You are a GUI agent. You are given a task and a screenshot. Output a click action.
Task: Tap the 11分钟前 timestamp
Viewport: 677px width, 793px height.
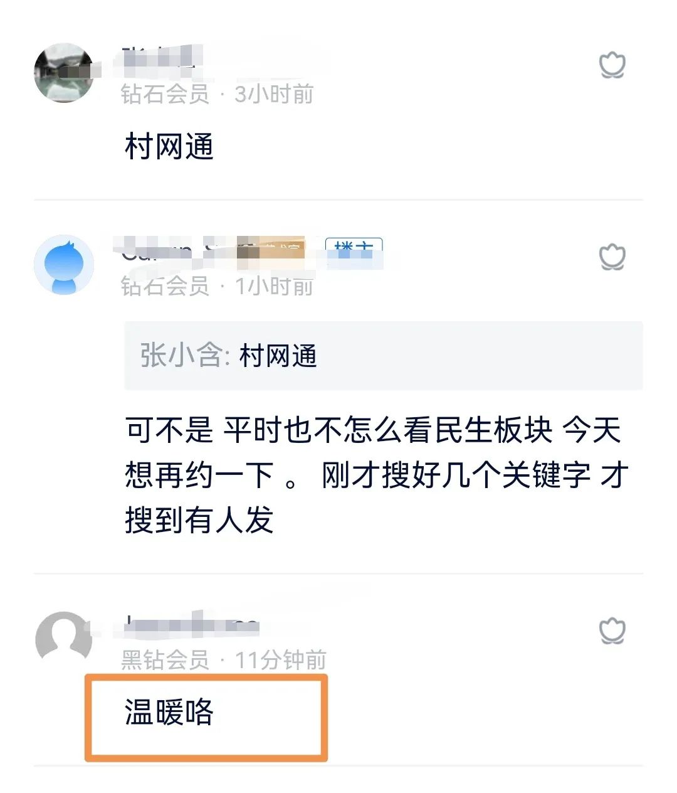pyautogui.click(x=281, y=660)
